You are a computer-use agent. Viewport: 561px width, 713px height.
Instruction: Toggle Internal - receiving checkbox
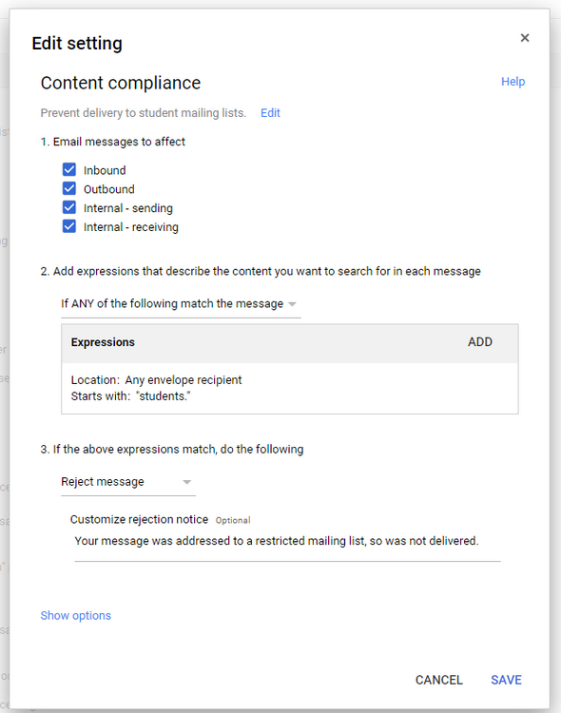point(69,226)
